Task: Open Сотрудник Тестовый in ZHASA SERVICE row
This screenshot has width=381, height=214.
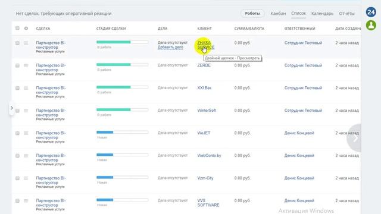Action: 303,43
